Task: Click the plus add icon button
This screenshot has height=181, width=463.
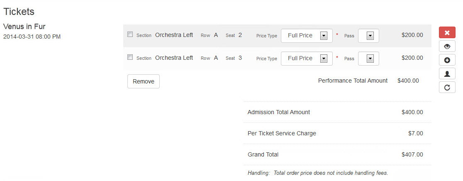Action: click(447, 60)
